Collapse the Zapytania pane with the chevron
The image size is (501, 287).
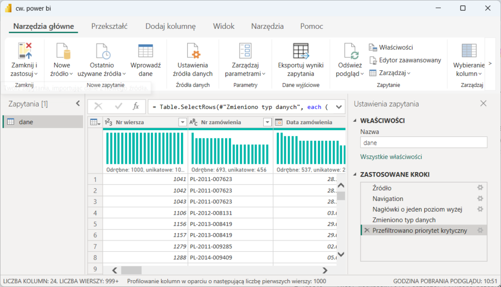[78, 104]
